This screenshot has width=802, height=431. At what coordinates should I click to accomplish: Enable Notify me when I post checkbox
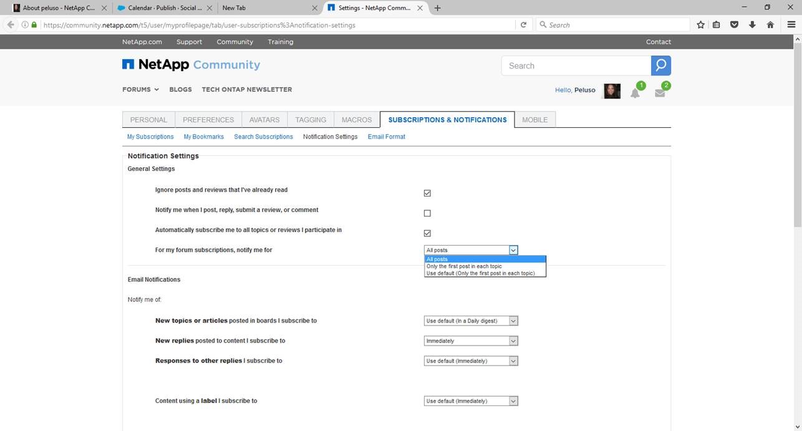point(427,213)
